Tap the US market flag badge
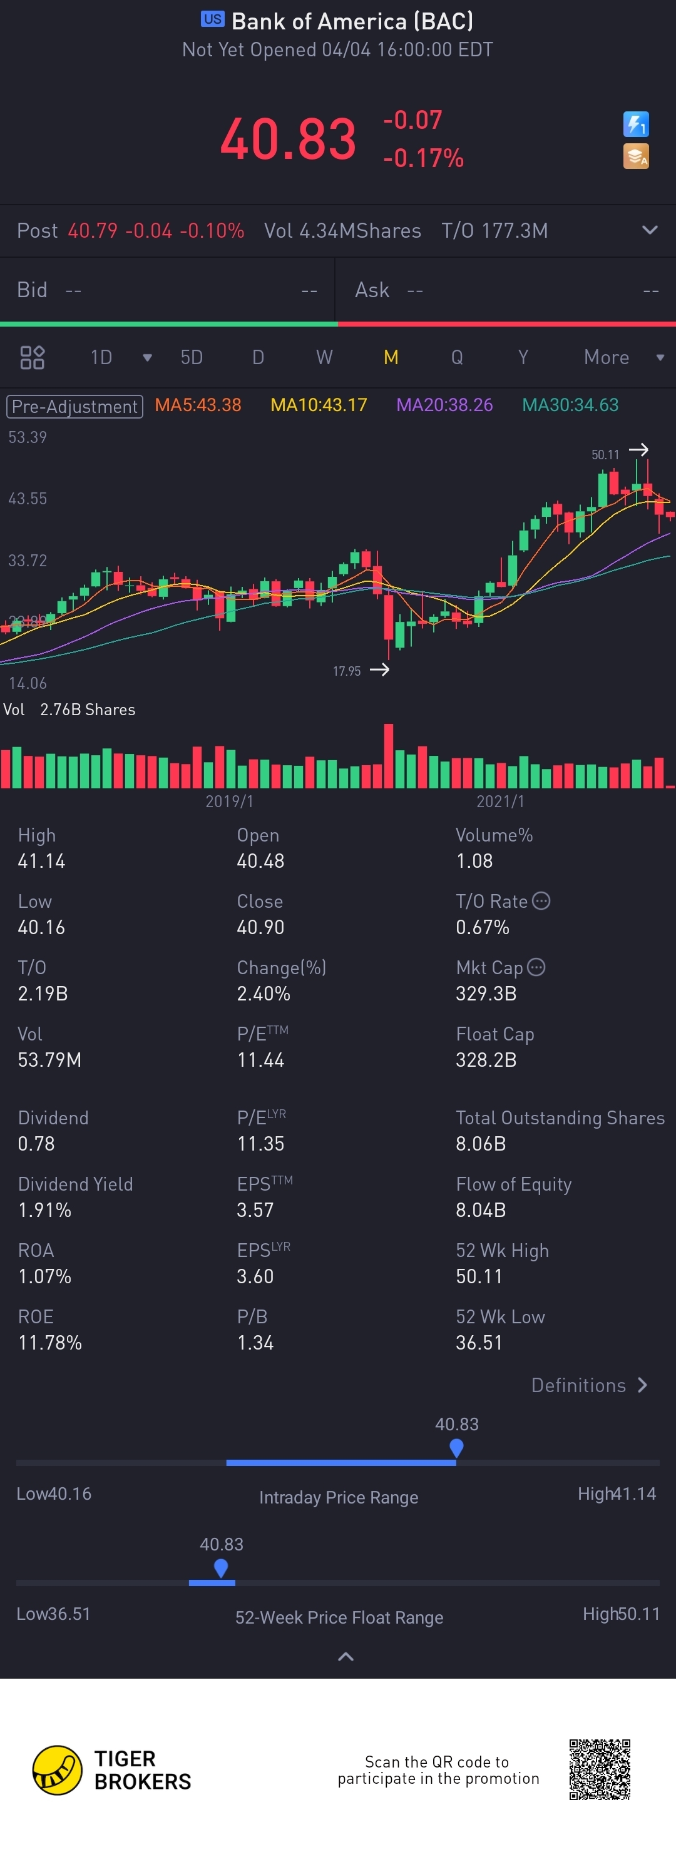 click(x=213, y=19)
